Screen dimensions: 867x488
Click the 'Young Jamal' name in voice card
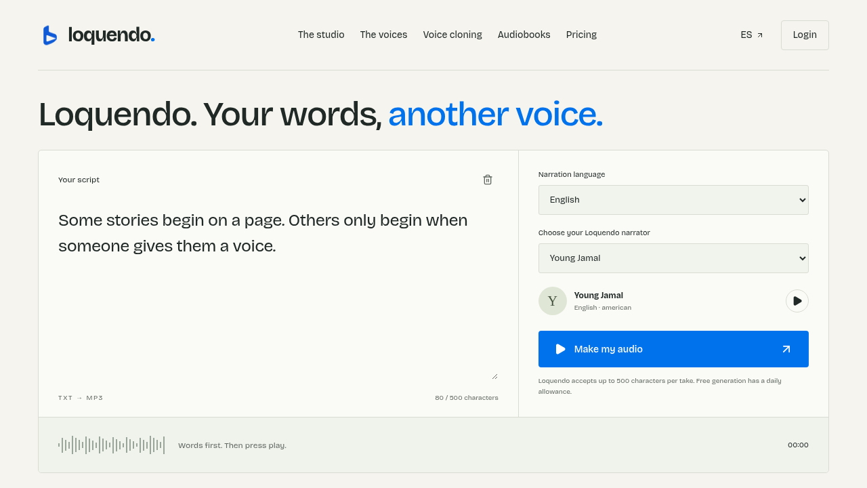click(x=599, y=296)
